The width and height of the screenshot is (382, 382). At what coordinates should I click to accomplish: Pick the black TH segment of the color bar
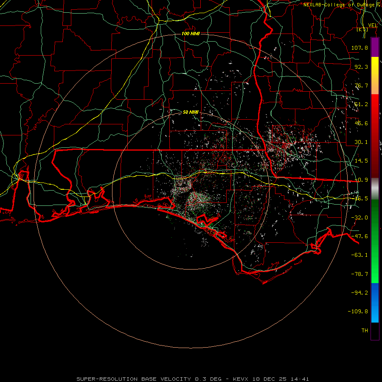375,331
